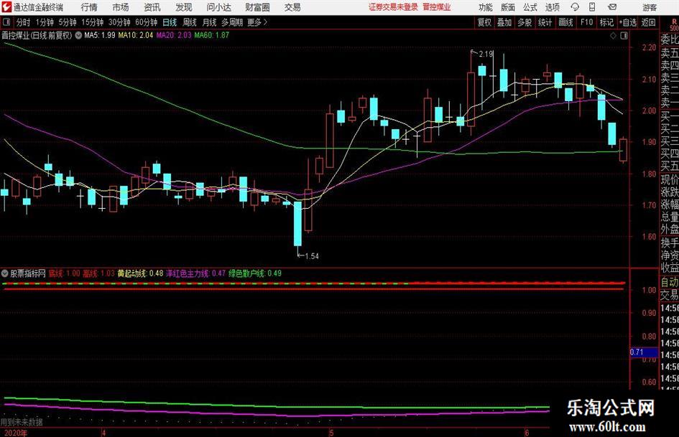Click the MA20: 2.03 indicator label
Viewport: 679px width, 437px height.
coord(174,35)
